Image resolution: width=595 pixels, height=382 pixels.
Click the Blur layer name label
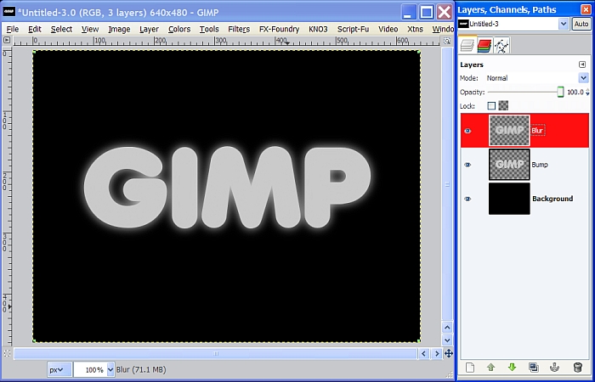537,131
